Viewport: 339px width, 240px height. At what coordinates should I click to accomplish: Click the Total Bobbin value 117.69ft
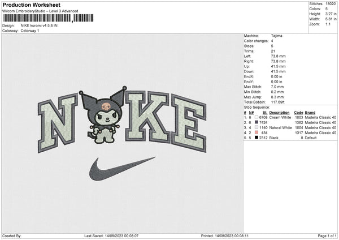(278, 102)
